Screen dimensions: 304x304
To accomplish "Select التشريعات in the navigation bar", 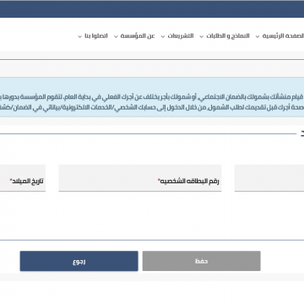I will coord(181,36).
